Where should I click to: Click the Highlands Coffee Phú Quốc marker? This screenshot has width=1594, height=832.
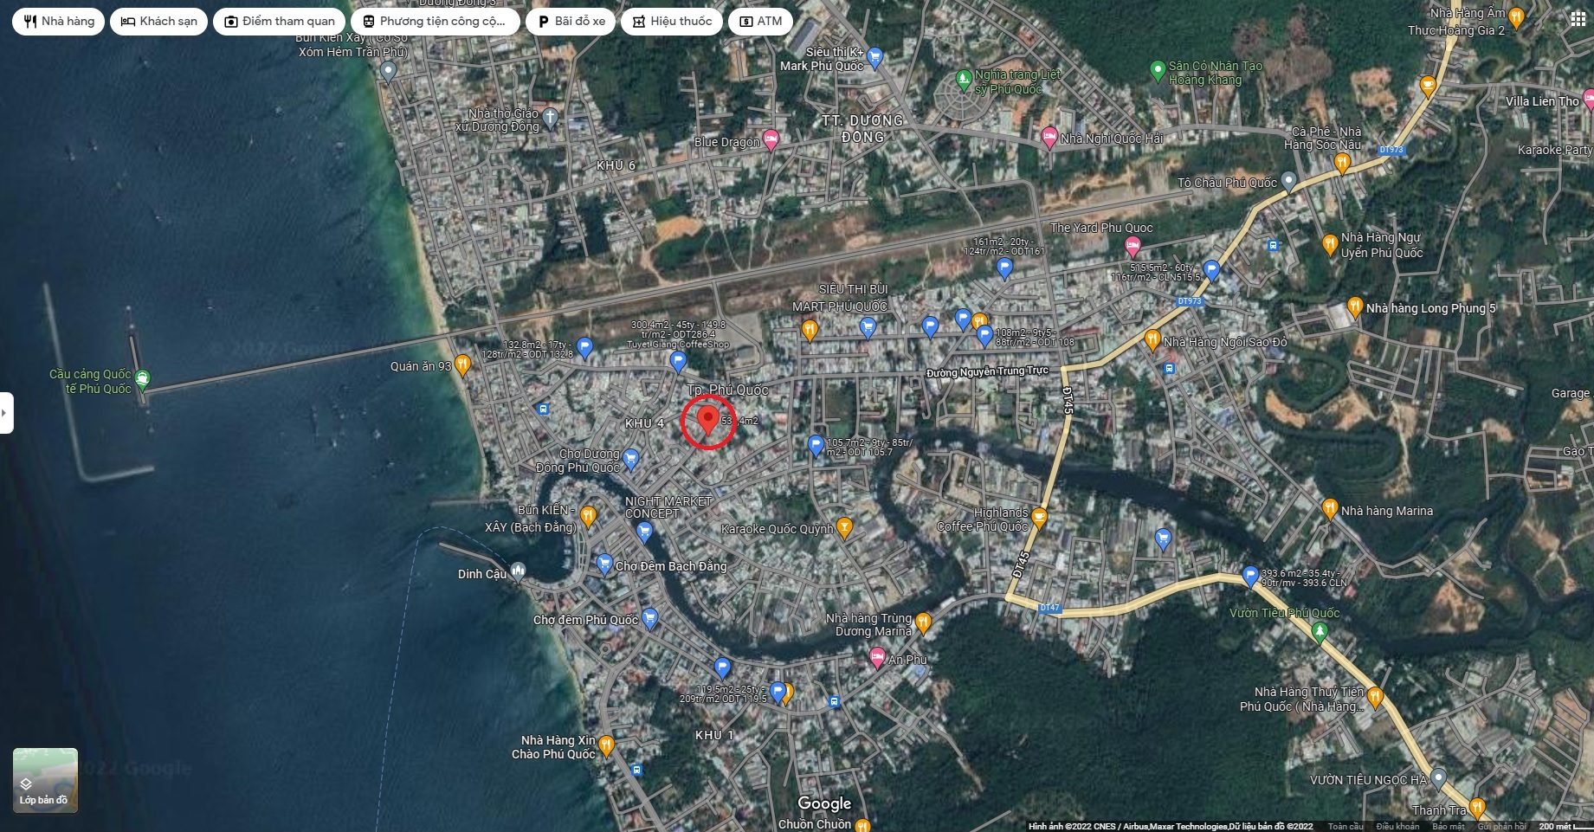tap(1039, 518)
